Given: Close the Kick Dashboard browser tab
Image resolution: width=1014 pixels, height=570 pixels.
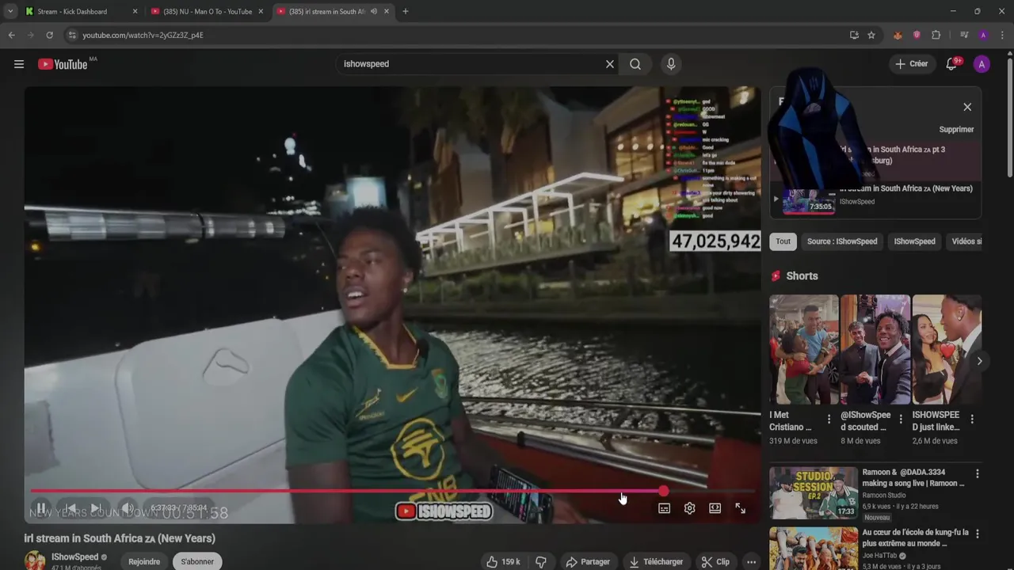Looking at the screenshot, I should (x=135, y=12).
